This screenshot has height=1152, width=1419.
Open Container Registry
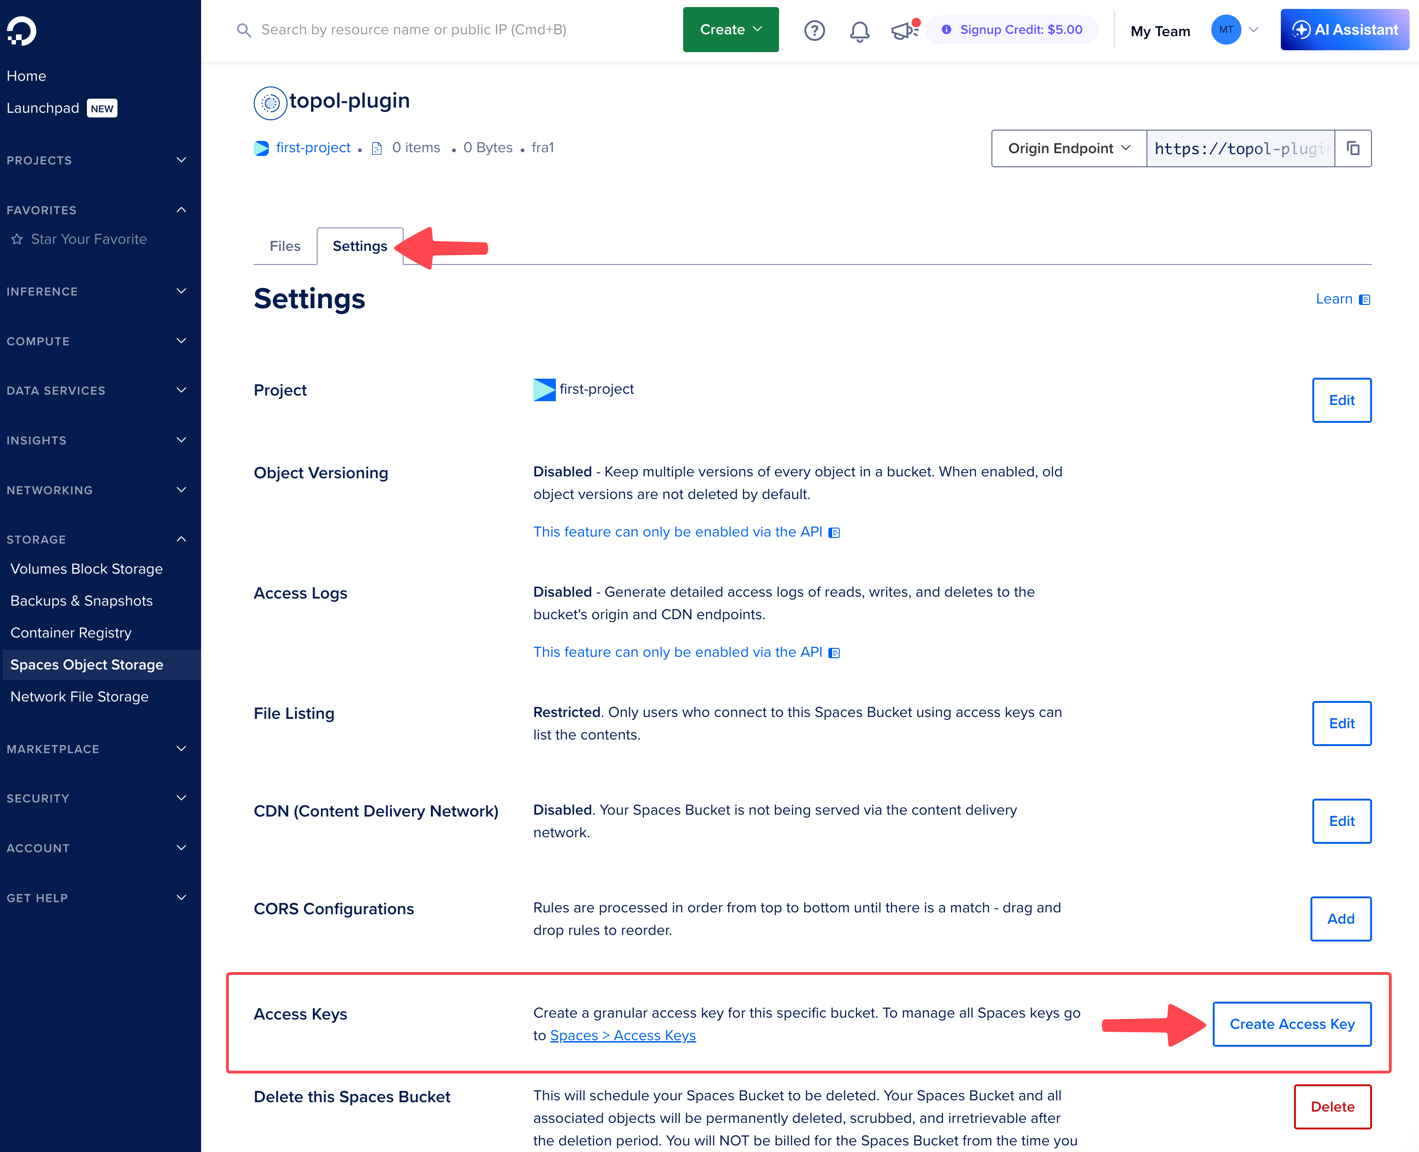71,633
